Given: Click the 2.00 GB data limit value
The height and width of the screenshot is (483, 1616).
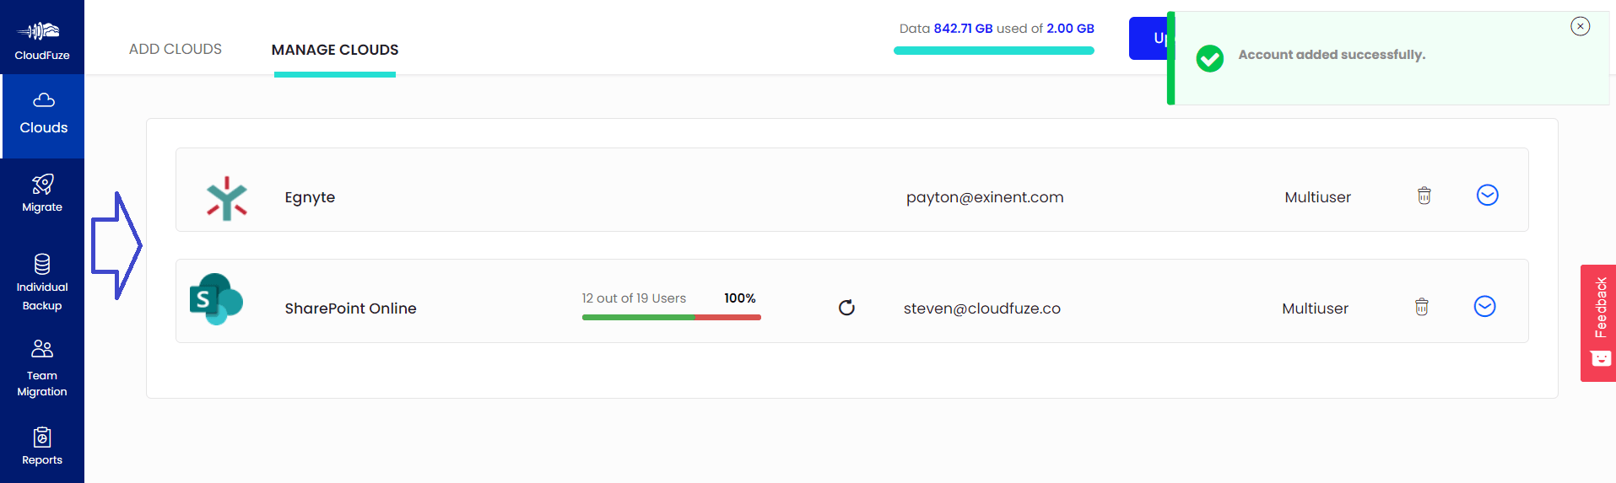Looking at the screenshot, I should 1070,29.
